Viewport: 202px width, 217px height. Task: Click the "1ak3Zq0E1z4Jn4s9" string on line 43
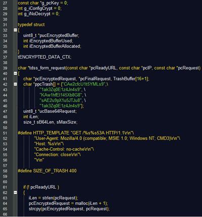(x=60, y=90)
